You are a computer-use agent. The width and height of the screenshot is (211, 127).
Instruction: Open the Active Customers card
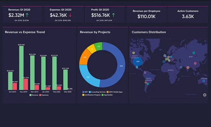tap(188, 14)
